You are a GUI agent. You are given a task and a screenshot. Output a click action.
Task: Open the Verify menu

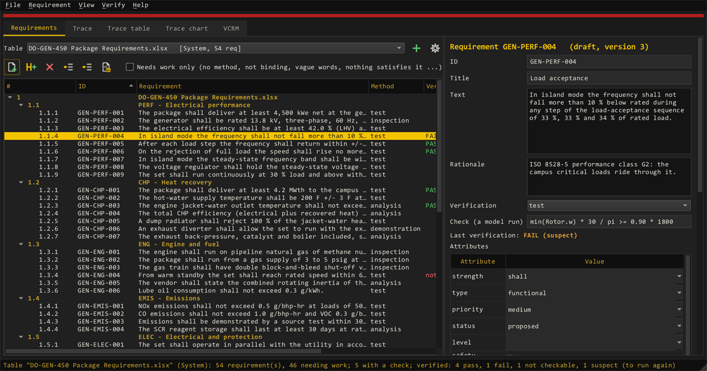pyautogui.click(x=113, y=5)
